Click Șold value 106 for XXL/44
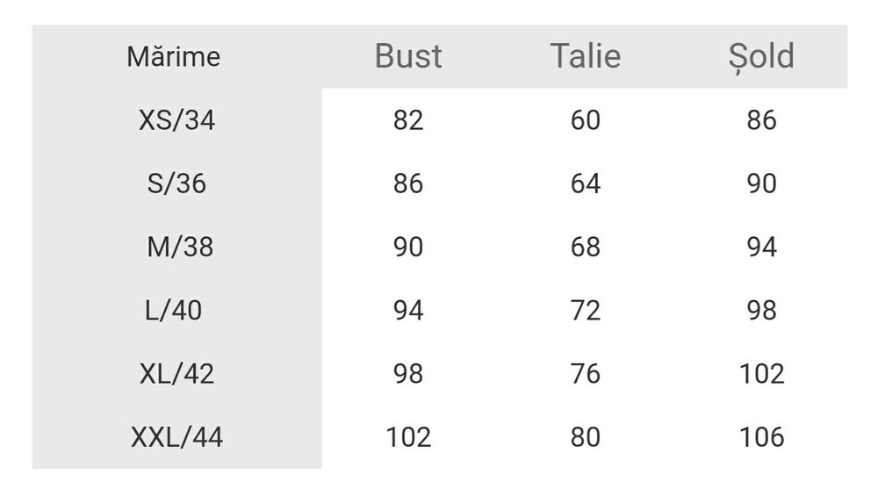Image resolution: width=878 pixels, height=496 pixels. 761,437
